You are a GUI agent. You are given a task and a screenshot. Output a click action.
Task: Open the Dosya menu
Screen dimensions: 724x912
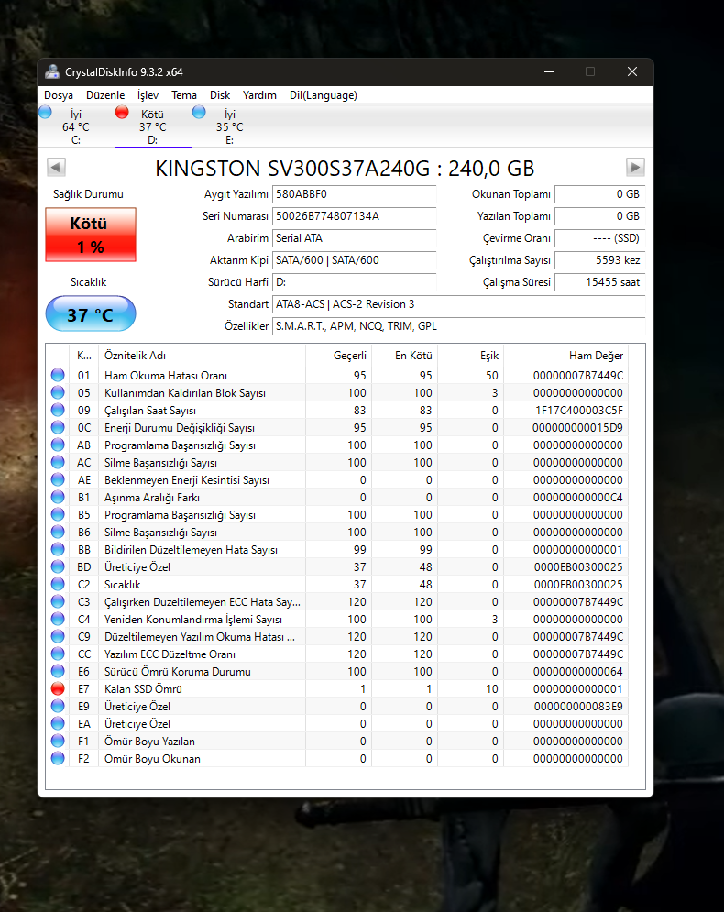[x=58, y=95]
